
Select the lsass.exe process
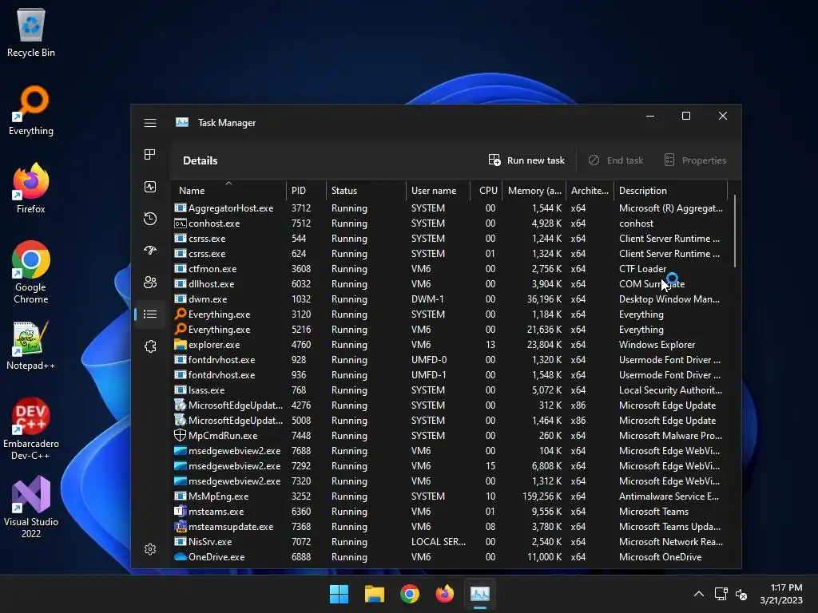click(x=451, y=390)
